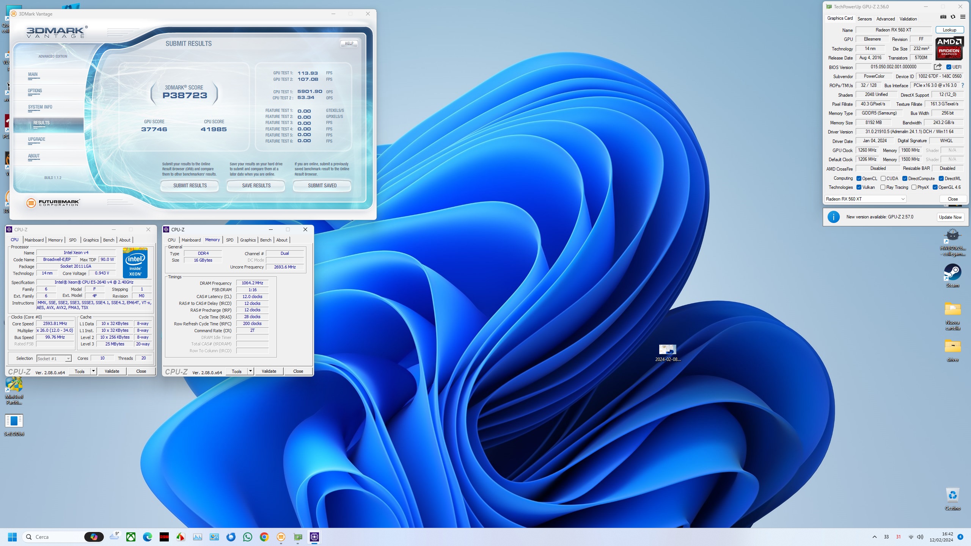Click the purple CPU-Z taskbar icon
The height and width of the screenshot is (546, 971).
point(314,537)
